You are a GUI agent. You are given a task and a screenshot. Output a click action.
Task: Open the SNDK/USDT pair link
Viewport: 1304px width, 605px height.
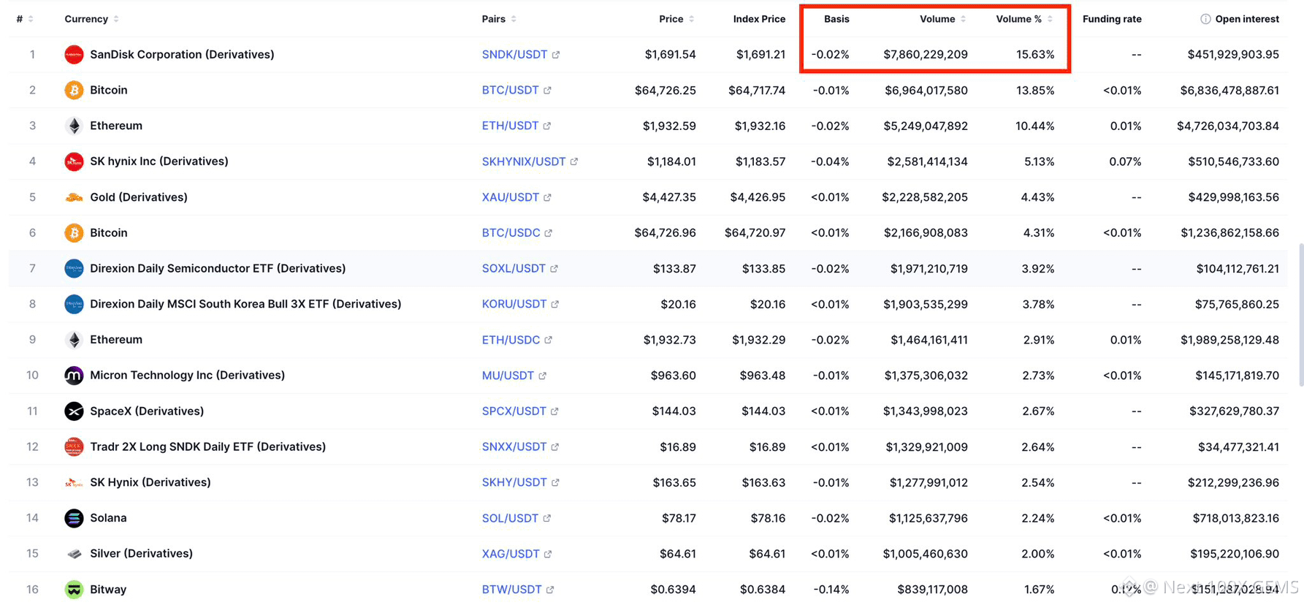click(x=514, y=55)
